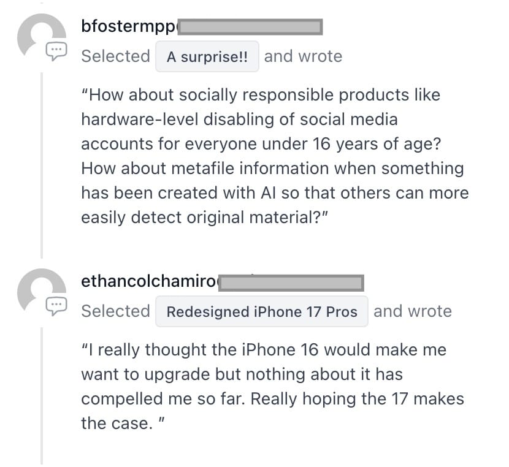Collapse ethancolchamiro's comment via vertical thread line
Image resolution: width=509 pixels, height=467 pixels.
42,396
